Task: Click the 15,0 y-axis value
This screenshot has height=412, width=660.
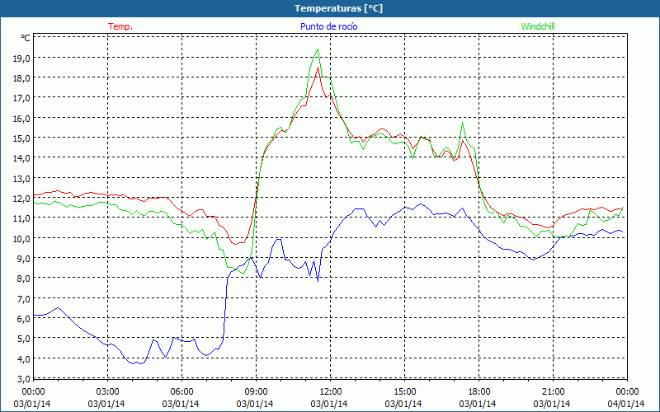Action: pos(21,138)
